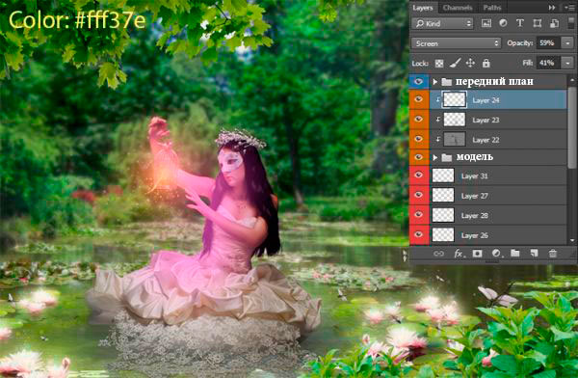This screenshot has height=378, width=578.
Task: Click the Opacity 59% value field
Action: point(548,43)
